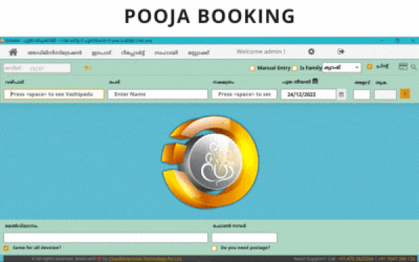This screenshot has width=419, height=262.
Task: Check Do you need postage option
Action: tap(214, 248)
